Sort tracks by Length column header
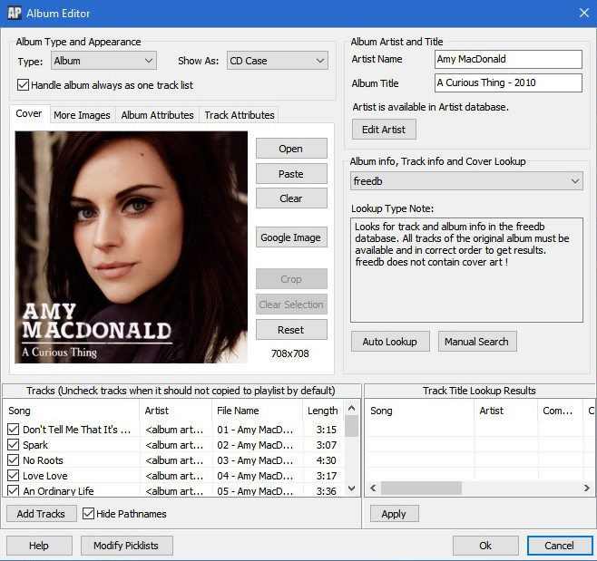Screen dimensions: 597x561 [323, 411]
